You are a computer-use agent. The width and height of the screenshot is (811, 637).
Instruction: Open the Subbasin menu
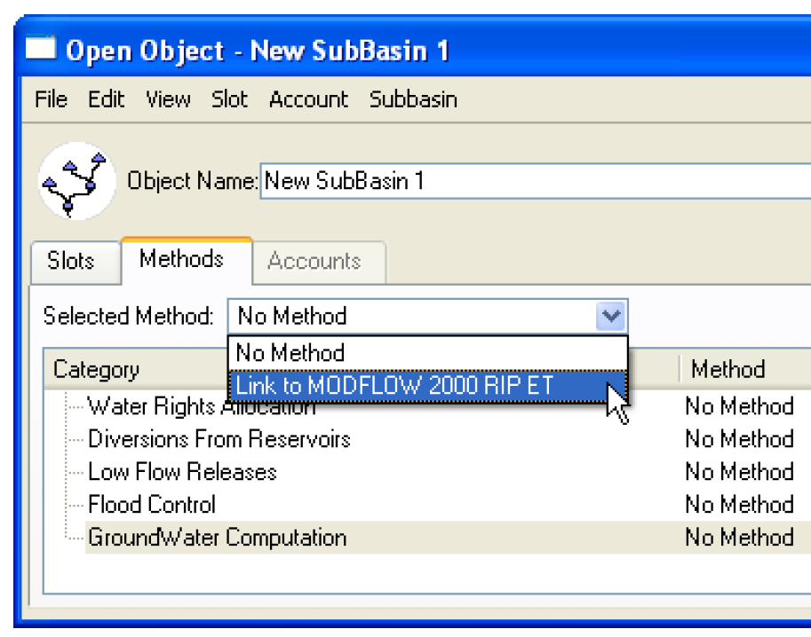(413, 98)
